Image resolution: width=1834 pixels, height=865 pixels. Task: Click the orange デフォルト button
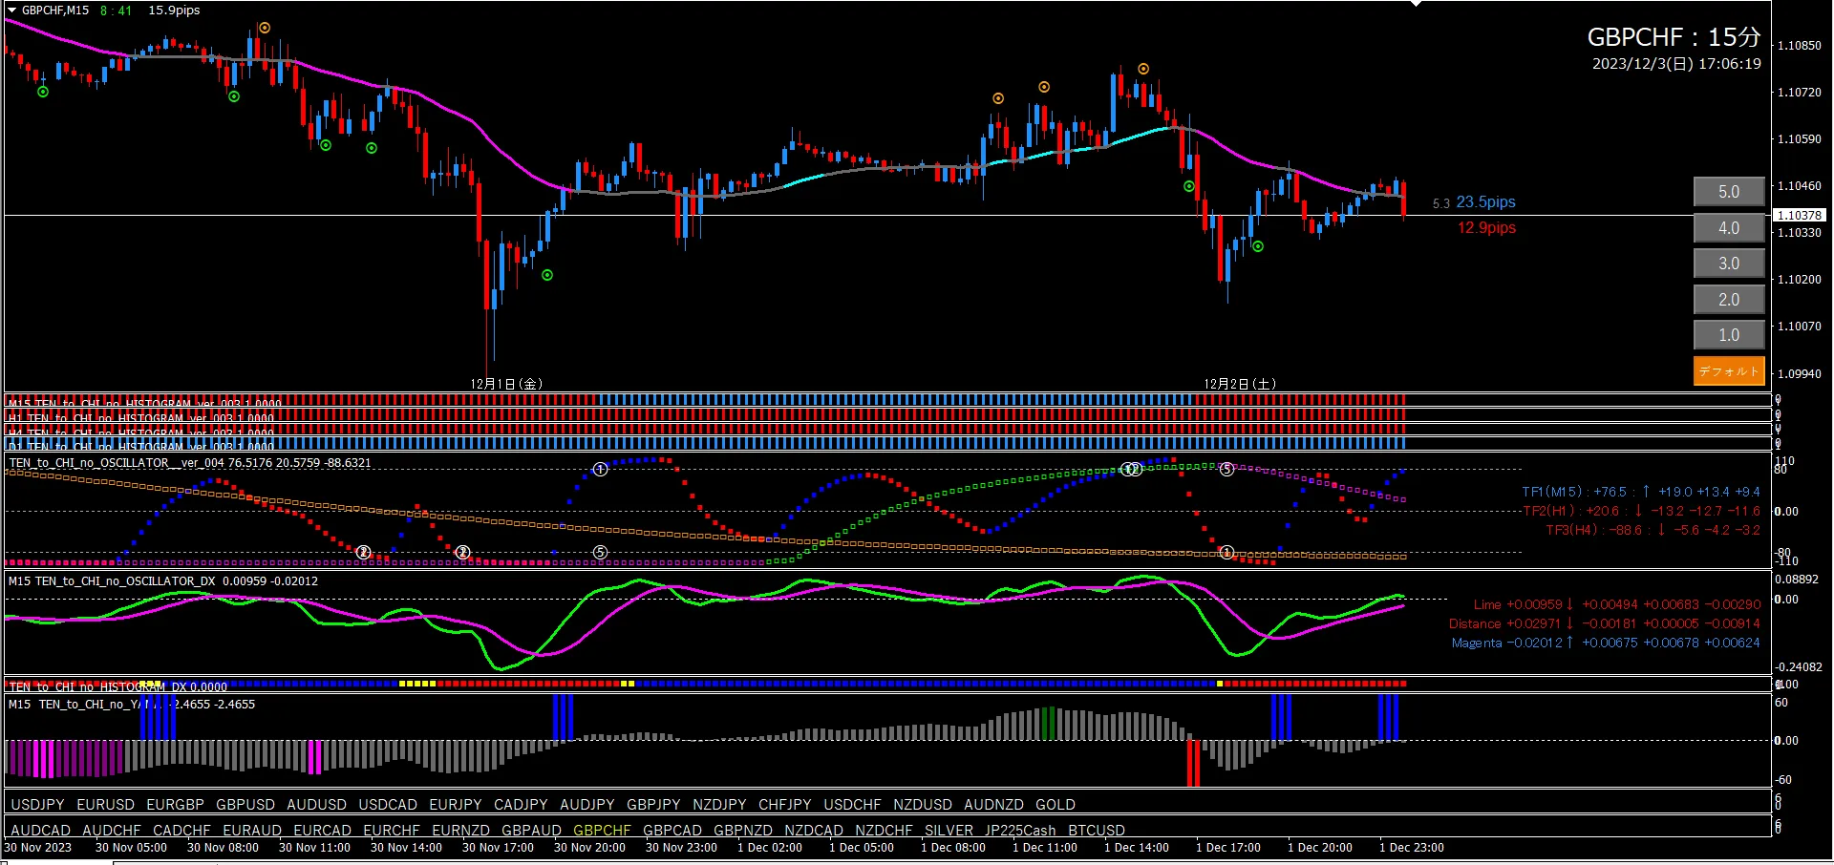[x=1729, y=371]
